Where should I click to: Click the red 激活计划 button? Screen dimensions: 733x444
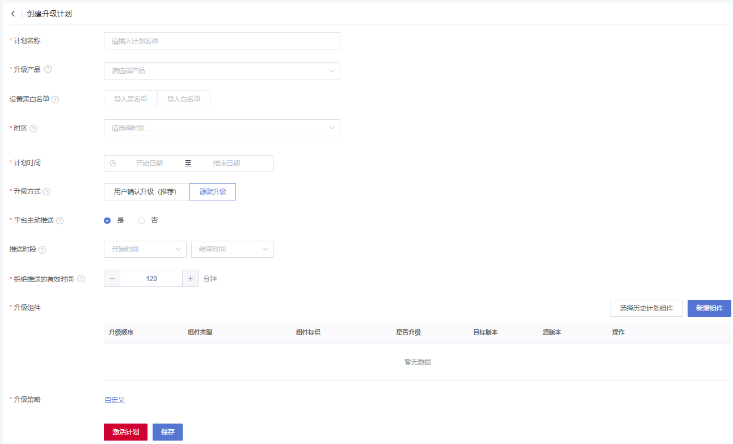pos(125,432)
